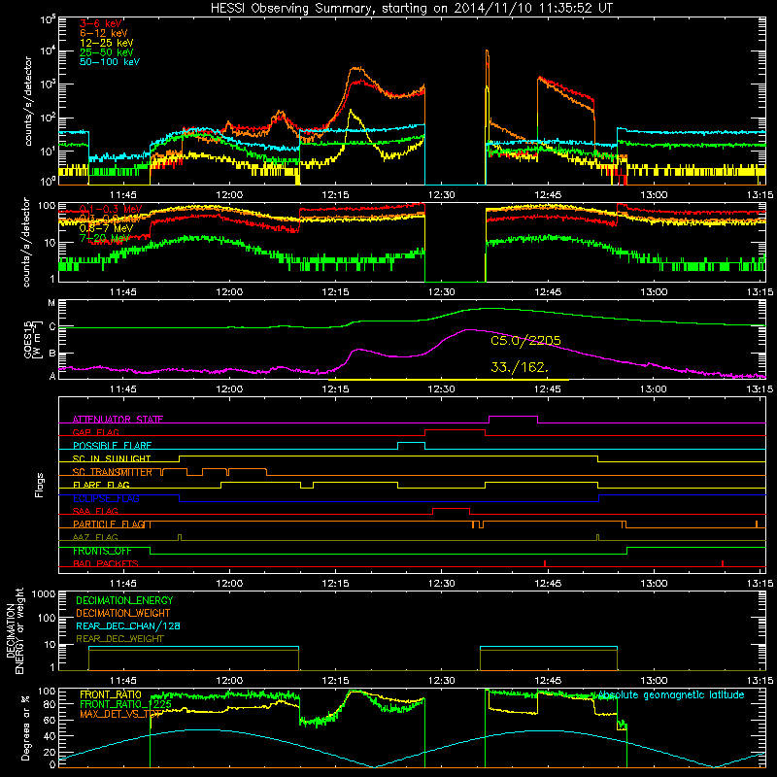Screen dimensions: 777x777
Task: Select the REAR_DEC_WEIGHT legend entry
Action: coord(119,639)
